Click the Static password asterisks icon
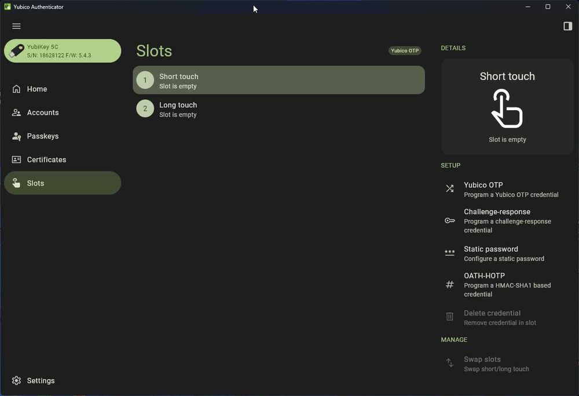The width and height of the screenshot is (579, 396). 449,253
